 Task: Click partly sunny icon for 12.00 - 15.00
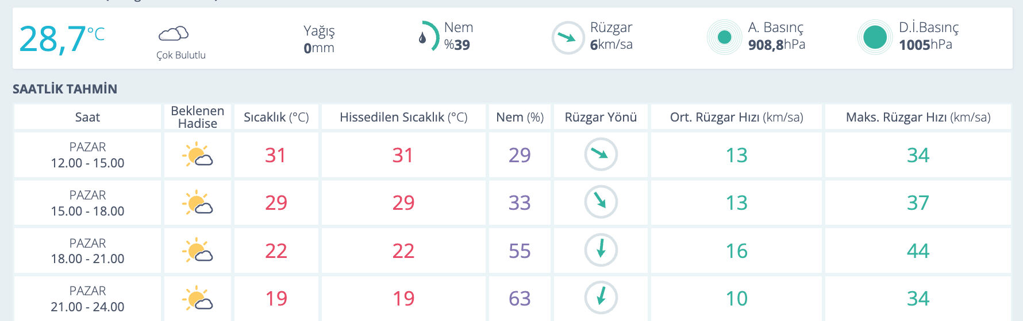[197, 155]
